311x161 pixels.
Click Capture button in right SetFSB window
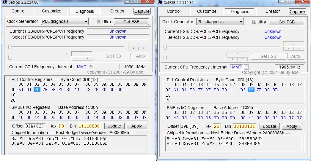[297, 12]
